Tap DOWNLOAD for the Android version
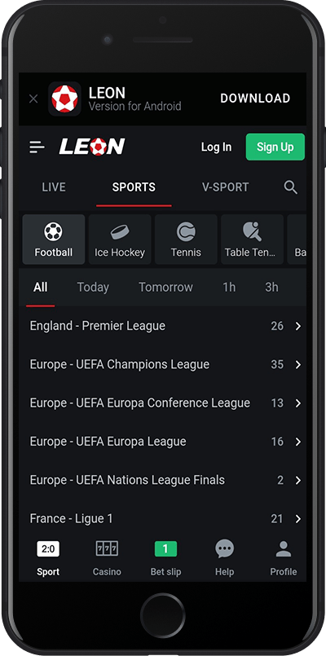 point(255,99)
